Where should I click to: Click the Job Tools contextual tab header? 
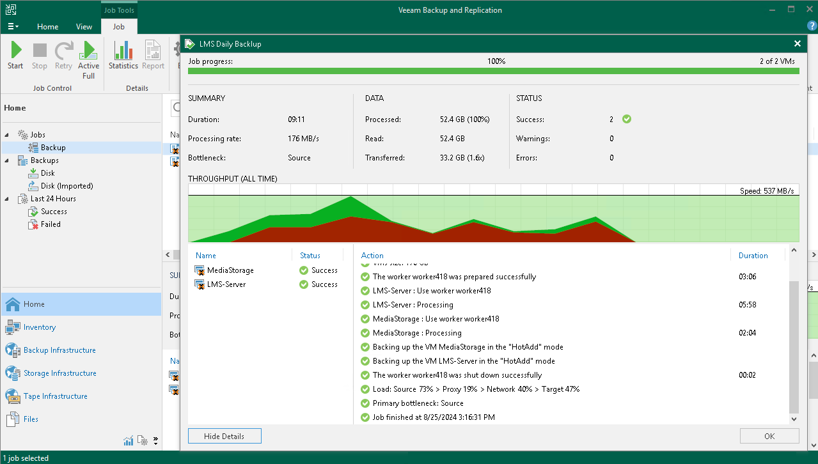[119, 10]
